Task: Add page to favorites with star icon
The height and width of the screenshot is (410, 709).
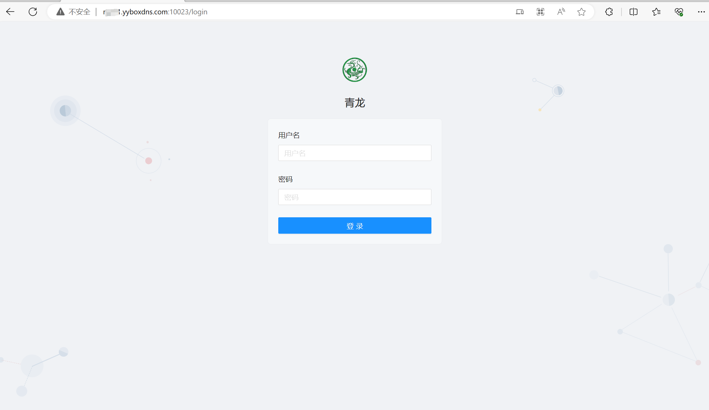Action: point(581,12)
